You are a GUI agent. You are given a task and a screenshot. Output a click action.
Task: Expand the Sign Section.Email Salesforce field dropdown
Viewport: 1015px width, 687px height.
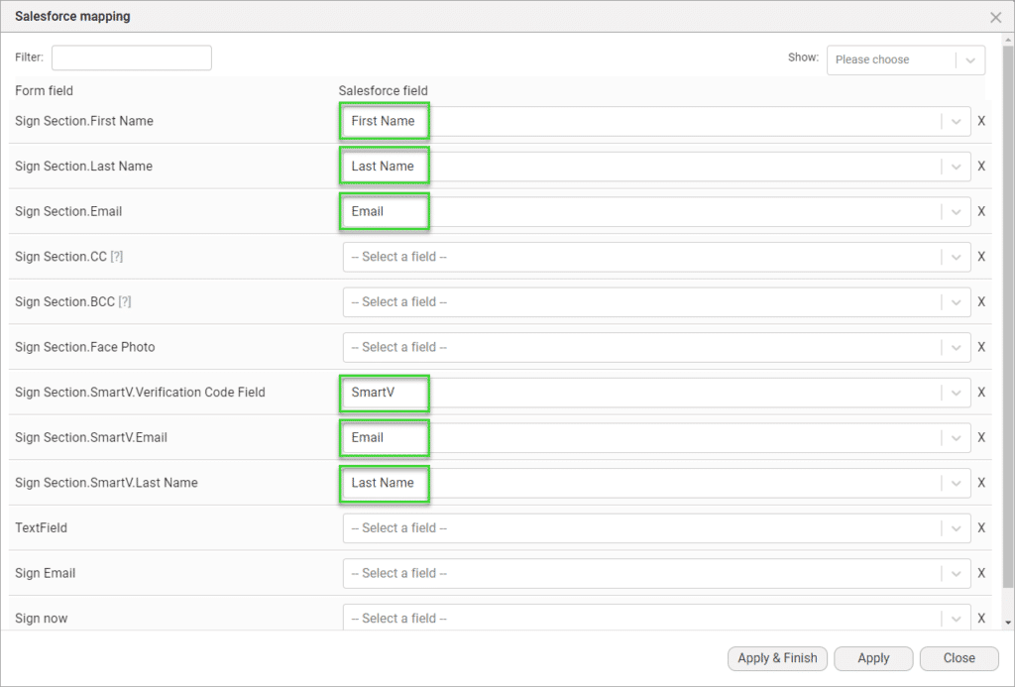click(956, 211)
